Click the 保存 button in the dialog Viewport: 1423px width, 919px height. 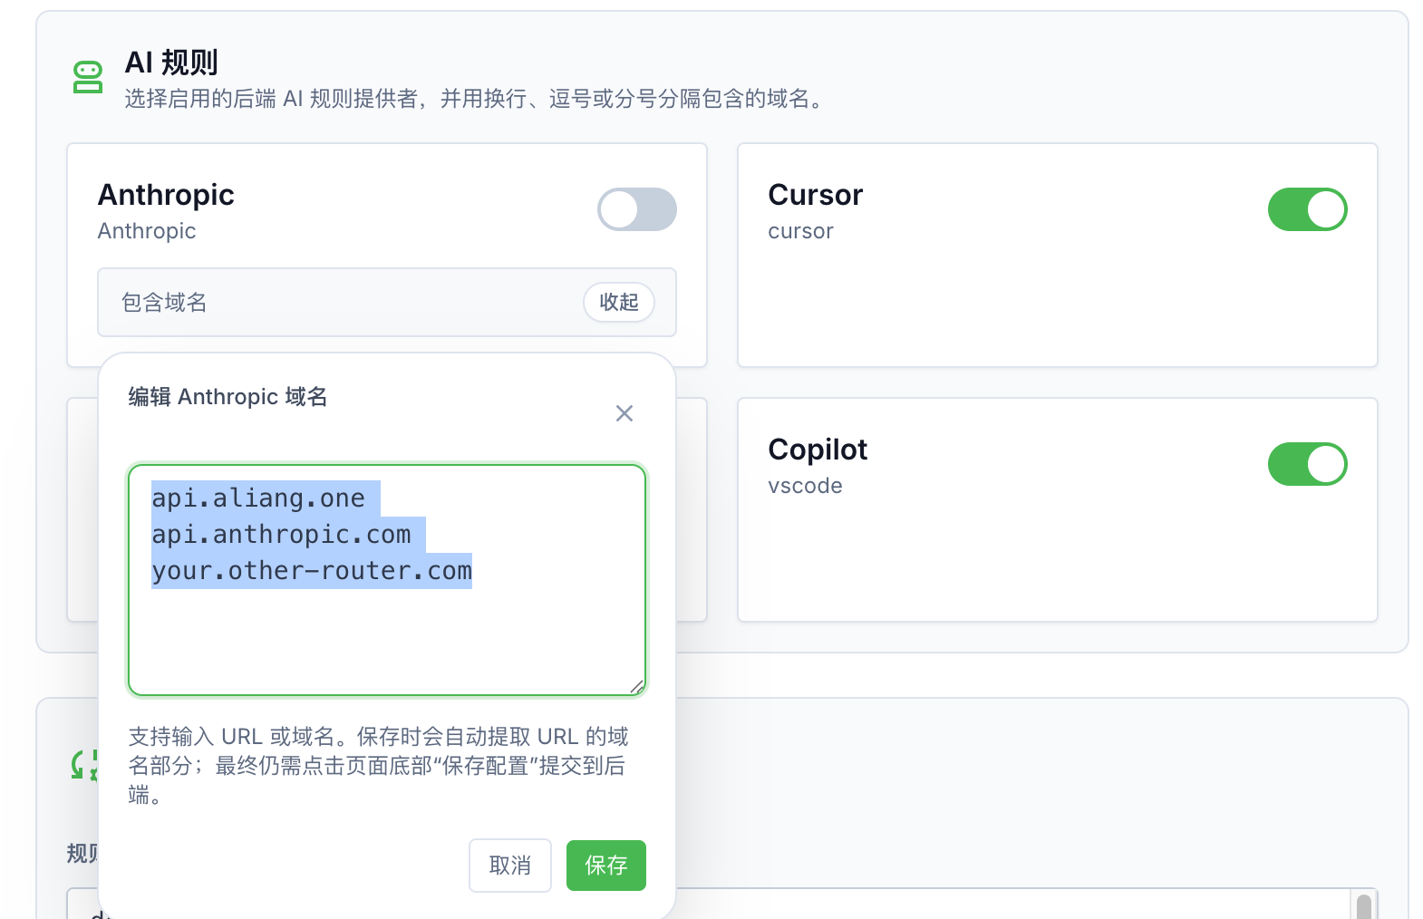[x=606, y=866]
